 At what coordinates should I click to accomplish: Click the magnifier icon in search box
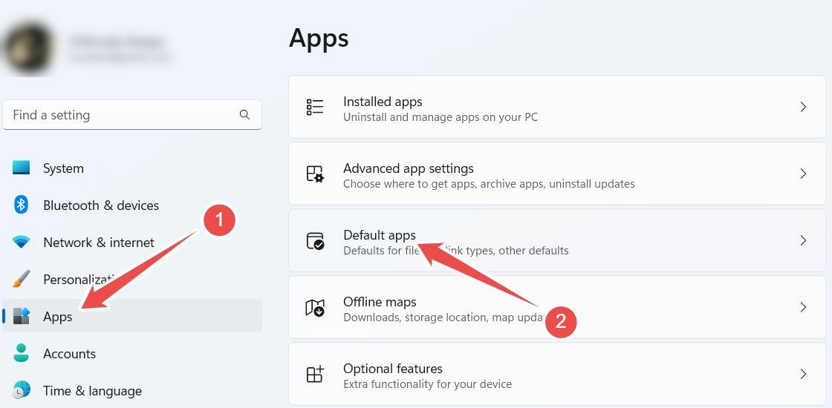244,114
